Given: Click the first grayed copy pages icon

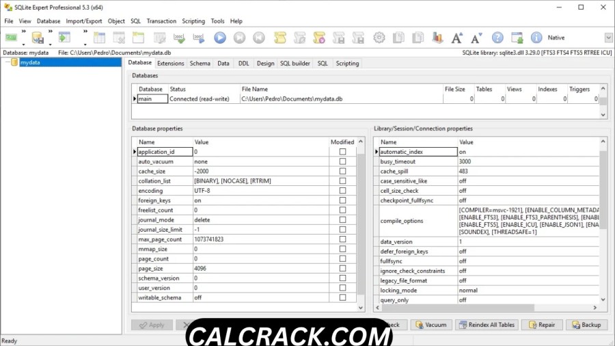Looking at the screenshot, I should (x=398, y=38).
